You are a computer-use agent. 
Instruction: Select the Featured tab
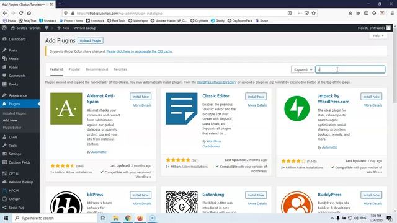click(56, 69)
